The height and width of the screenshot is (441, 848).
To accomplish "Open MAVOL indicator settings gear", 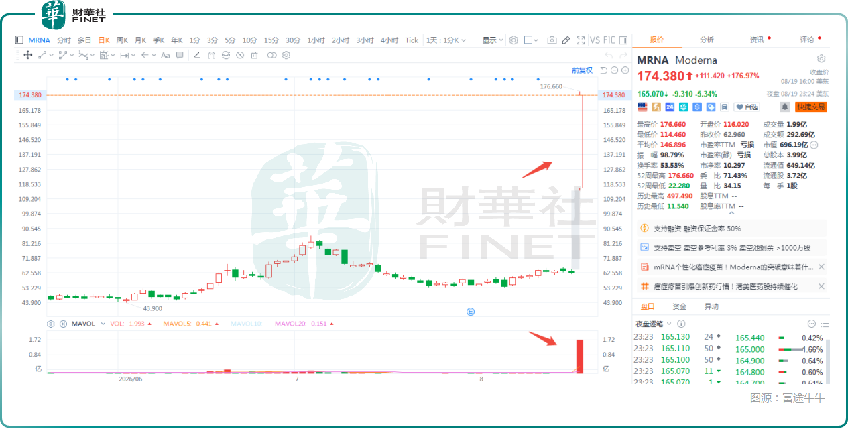I will point(51,324).
